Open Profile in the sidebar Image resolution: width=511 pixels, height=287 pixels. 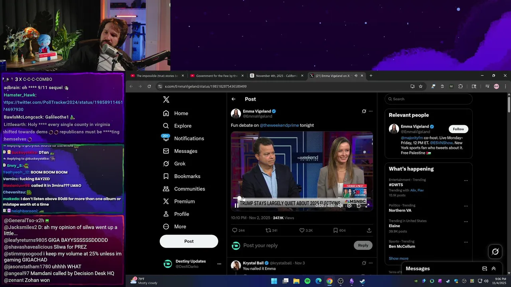point(176,214)
